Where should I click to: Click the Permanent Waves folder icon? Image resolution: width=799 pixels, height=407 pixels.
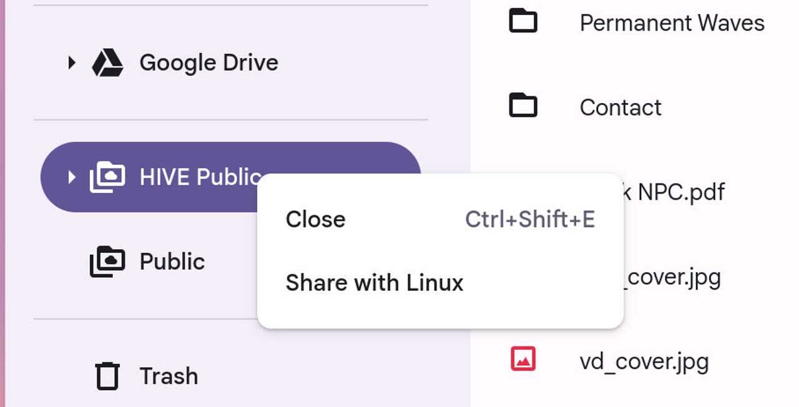coord(523,22)
